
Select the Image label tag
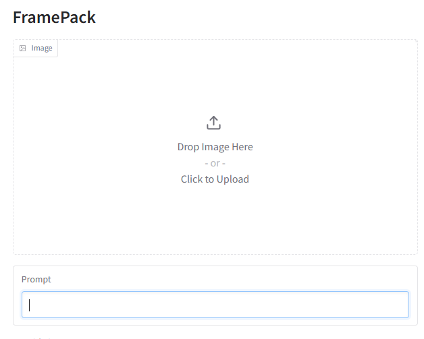tap(36, 49)
